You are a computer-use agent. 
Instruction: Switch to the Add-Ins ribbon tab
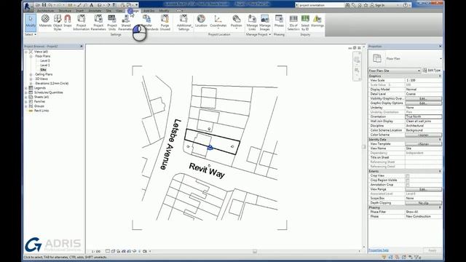click(x=149, y=11)
